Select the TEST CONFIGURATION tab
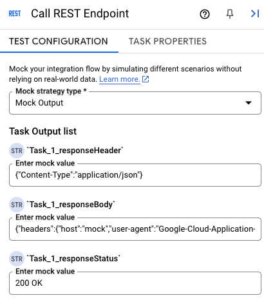This screenshot has height=307, width=264. [59, 41]
